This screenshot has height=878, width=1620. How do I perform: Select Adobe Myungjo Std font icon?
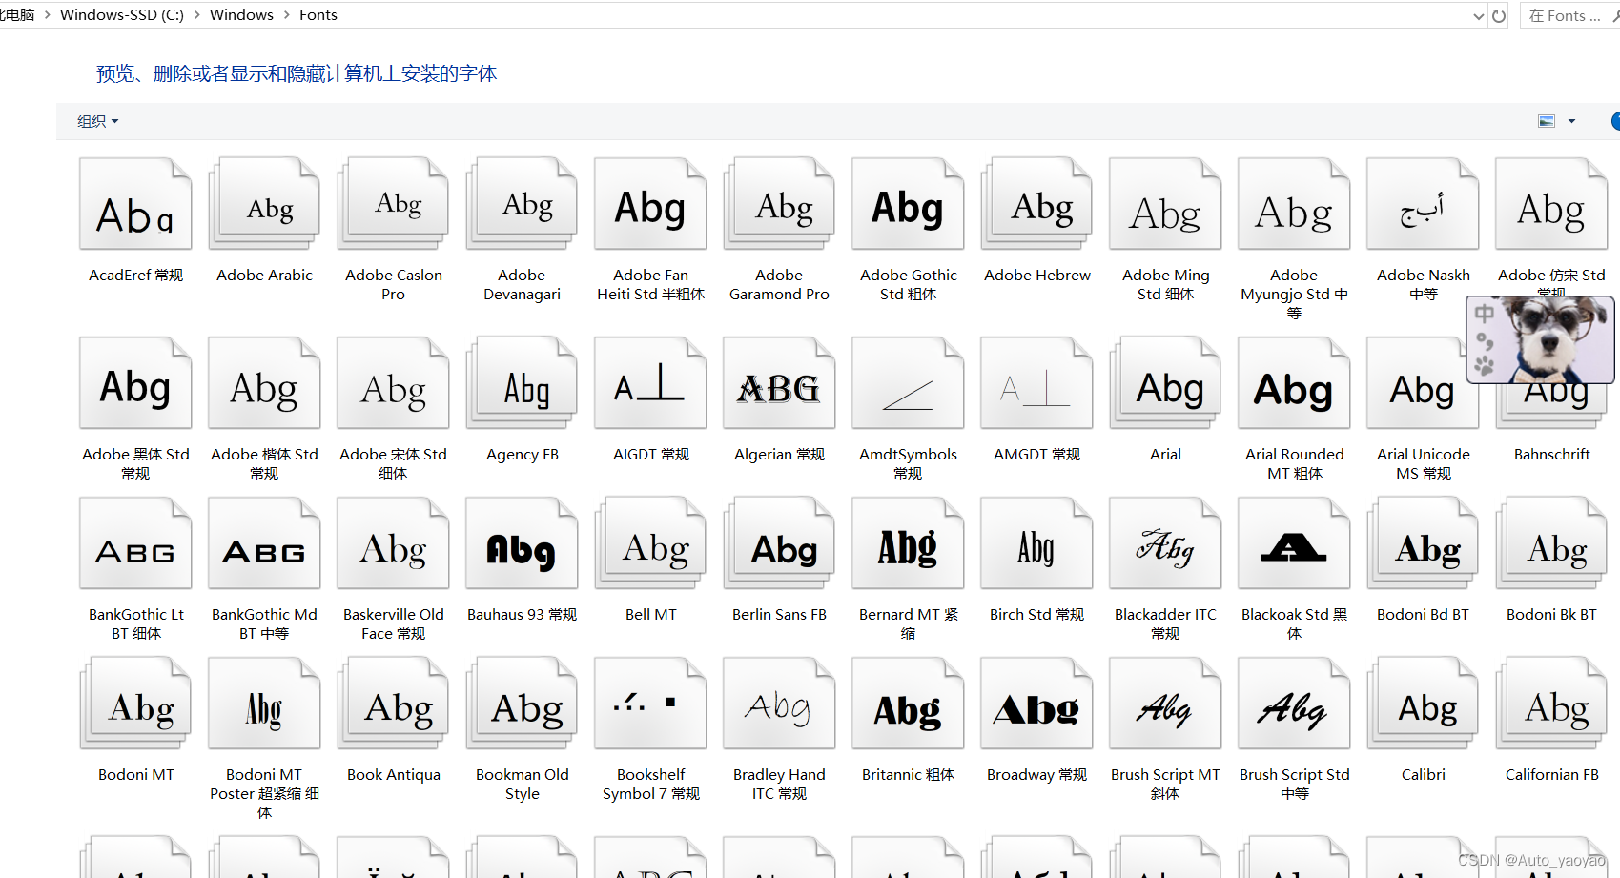click(x=1294, y=205)
